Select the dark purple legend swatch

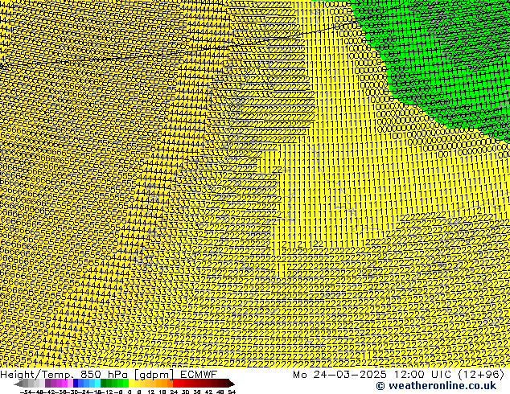[x=47, y=384]
